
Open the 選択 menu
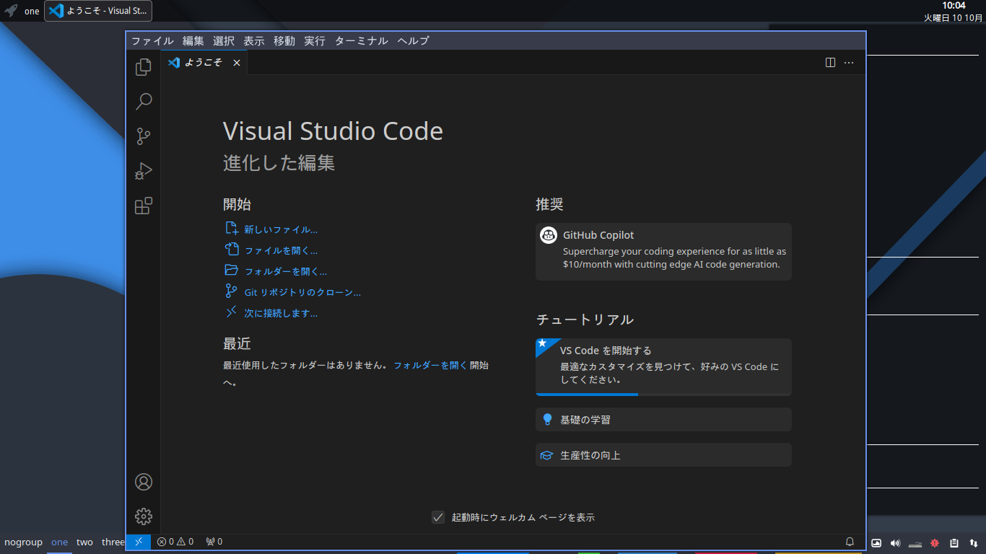tap(224, 41)
